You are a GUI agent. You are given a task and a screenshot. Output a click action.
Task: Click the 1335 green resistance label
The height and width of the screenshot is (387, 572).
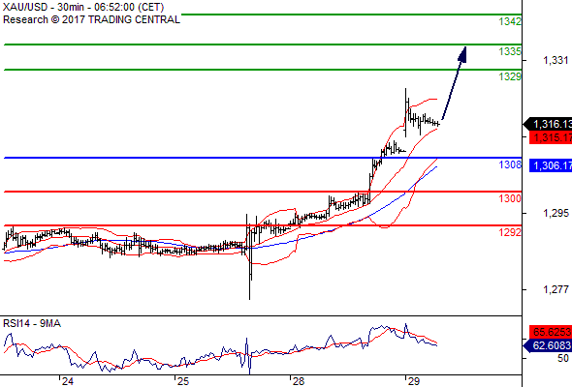click(510, 51)
